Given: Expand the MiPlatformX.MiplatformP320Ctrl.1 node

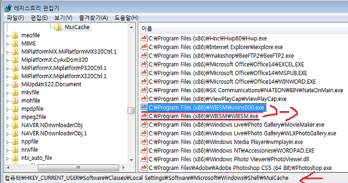Looking at the screenshot, I should 7,68.
